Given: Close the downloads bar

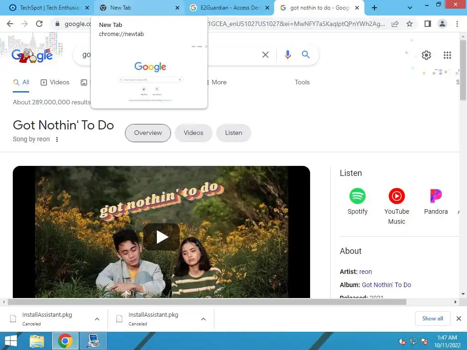Looking at the screenshot, I should tap(459, 319).
